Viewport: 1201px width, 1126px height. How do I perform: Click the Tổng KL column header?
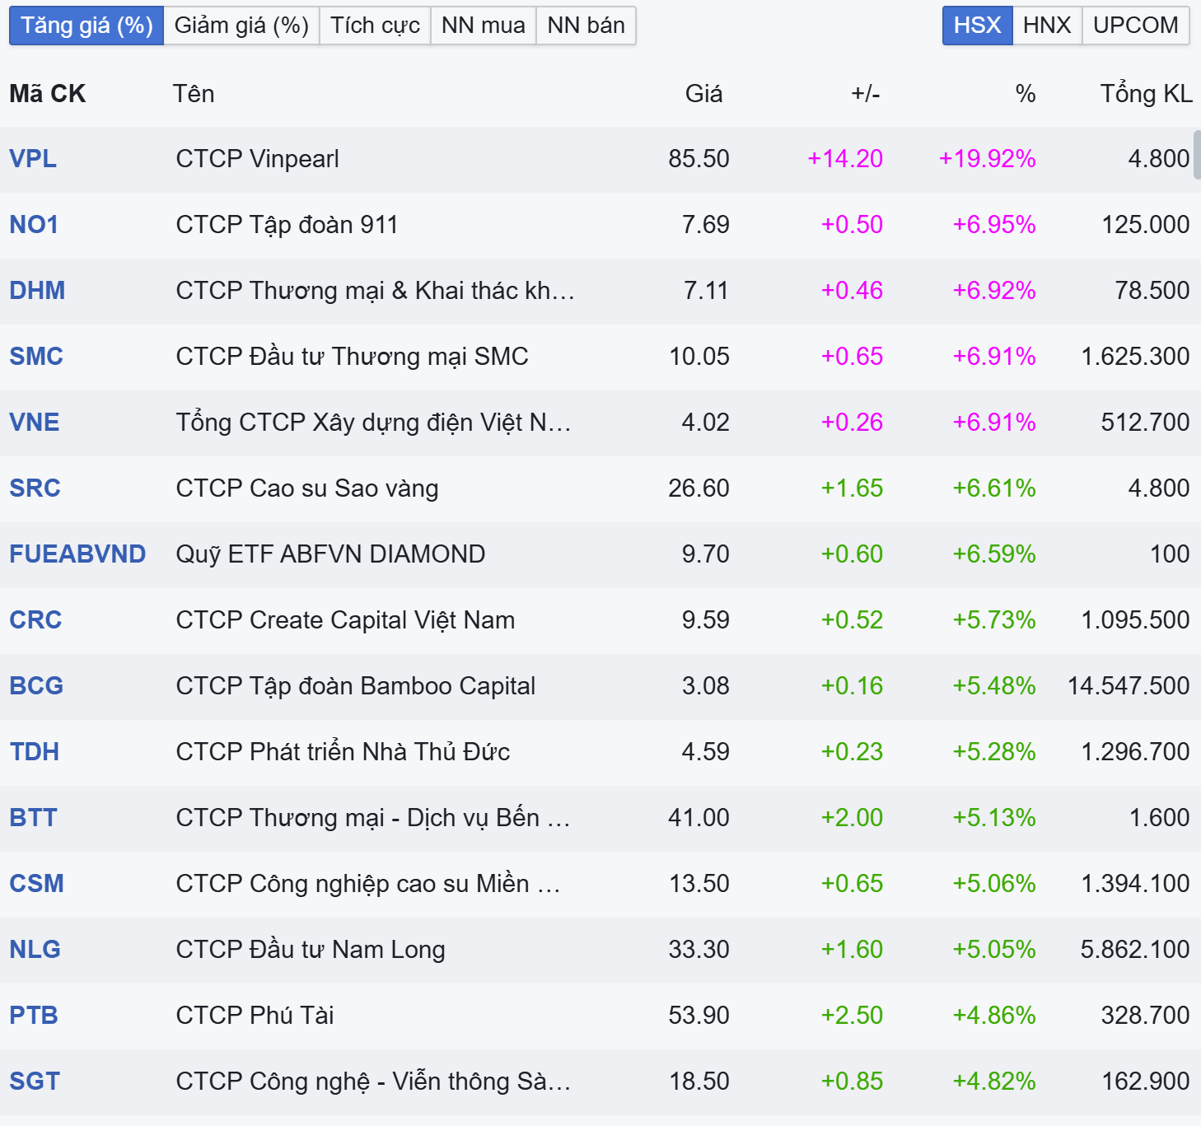(x=1146, y=94)
